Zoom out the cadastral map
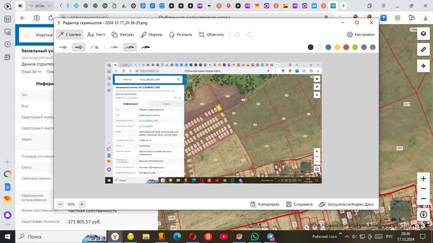Image resolution: width=433 pixels, height=243 pixels. click(x=423, y=199)
